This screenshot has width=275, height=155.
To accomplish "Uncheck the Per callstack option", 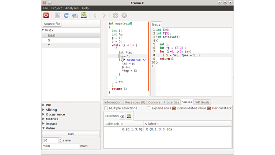I will click(x=209, y=108).
